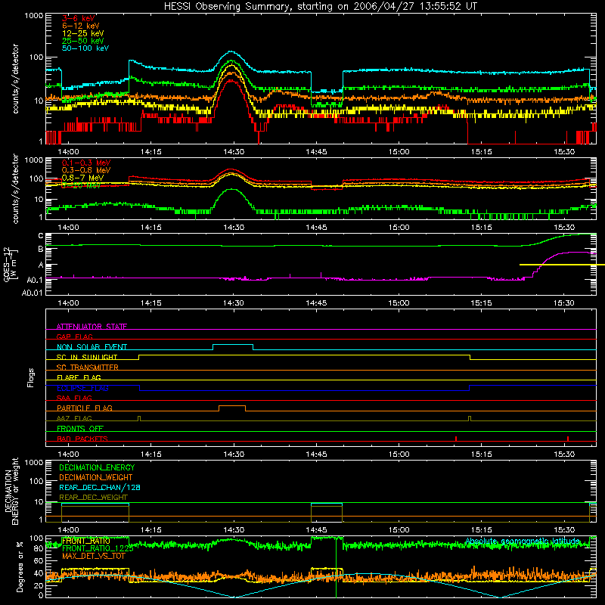Click the Flags vertical axis label
Image resolution: width=605 pixels, height=605 pixels.
click(x=31, y=377)
